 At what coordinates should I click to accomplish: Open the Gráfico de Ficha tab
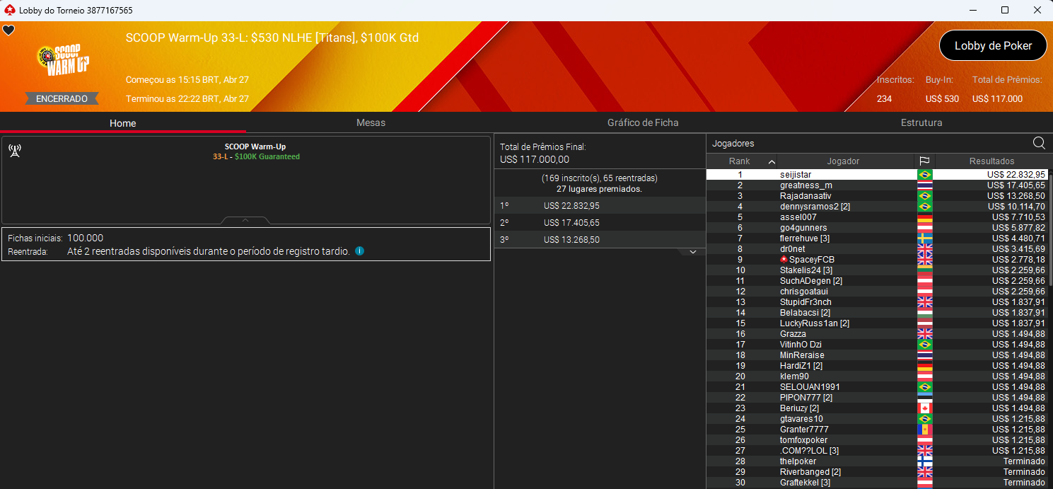tap(643, 122)
